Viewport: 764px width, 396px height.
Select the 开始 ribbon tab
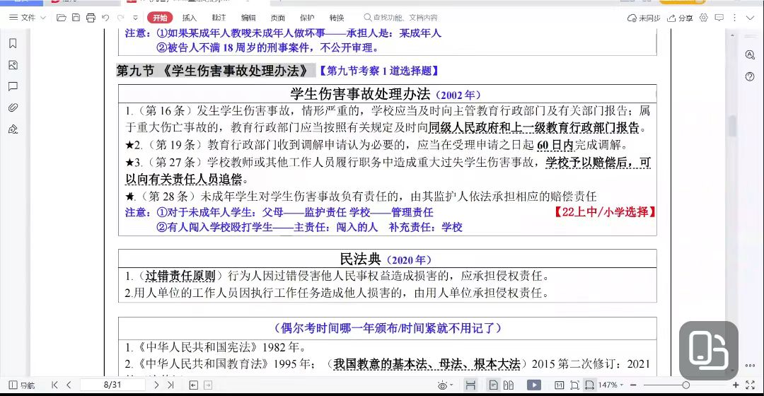160,18
